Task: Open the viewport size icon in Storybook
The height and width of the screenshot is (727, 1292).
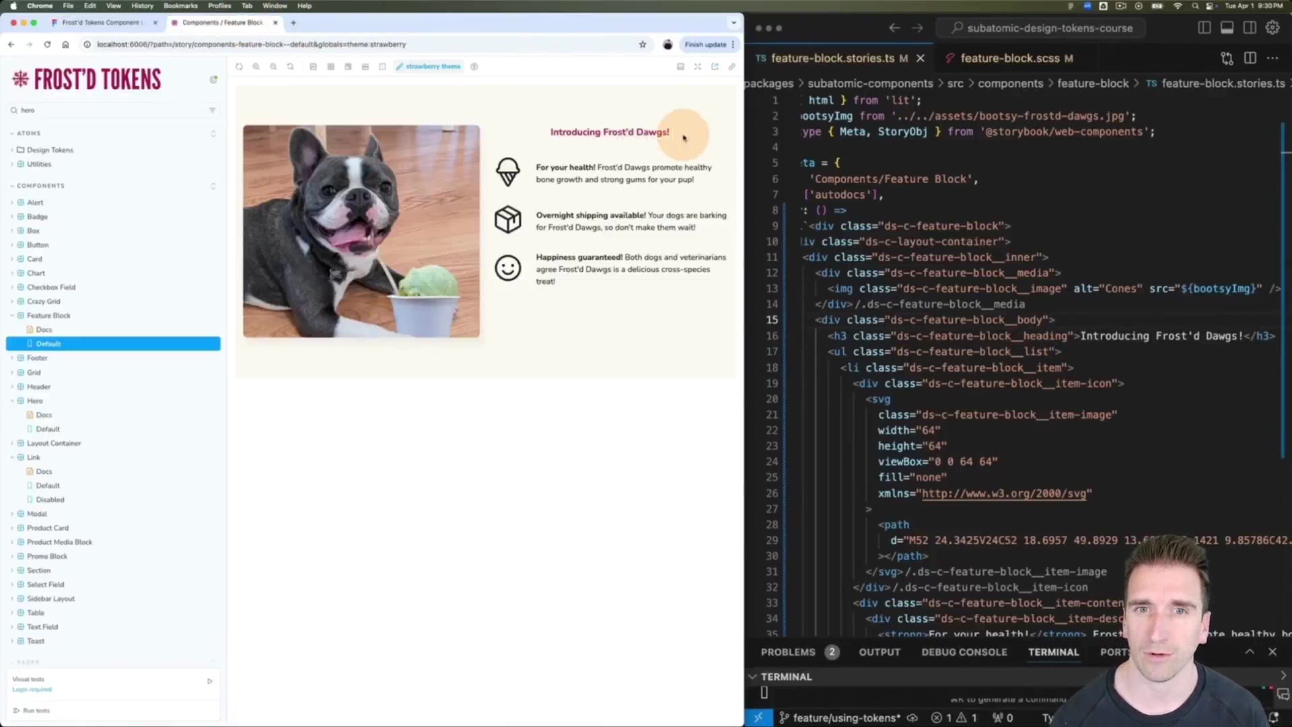Action: click(348, 67)
